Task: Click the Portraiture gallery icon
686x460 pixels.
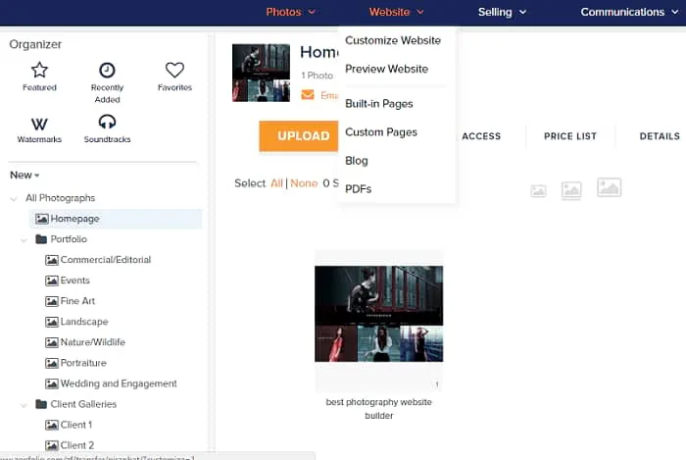Action: coord(52,363)
